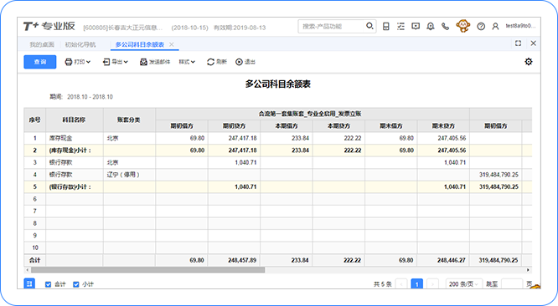This screenshot has height=306, width=558.
Task: Click the blue list view icon
Action: click(x=29, y=283)
